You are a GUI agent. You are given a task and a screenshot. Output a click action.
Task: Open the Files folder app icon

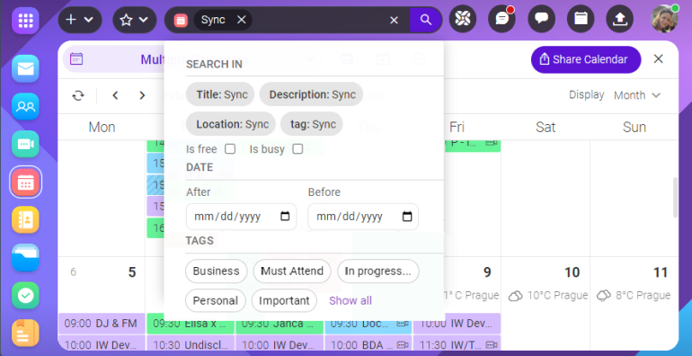click(25, 257)
